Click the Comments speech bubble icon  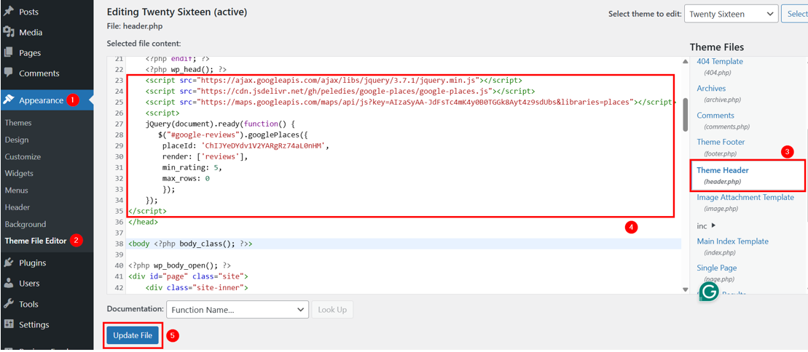8,73
